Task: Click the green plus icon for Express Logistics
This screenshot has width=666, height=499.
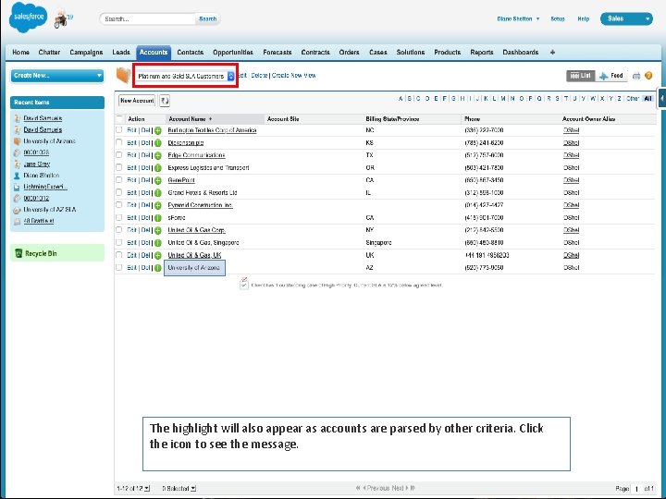Action: pyautogui.click(x=158, y=168)
